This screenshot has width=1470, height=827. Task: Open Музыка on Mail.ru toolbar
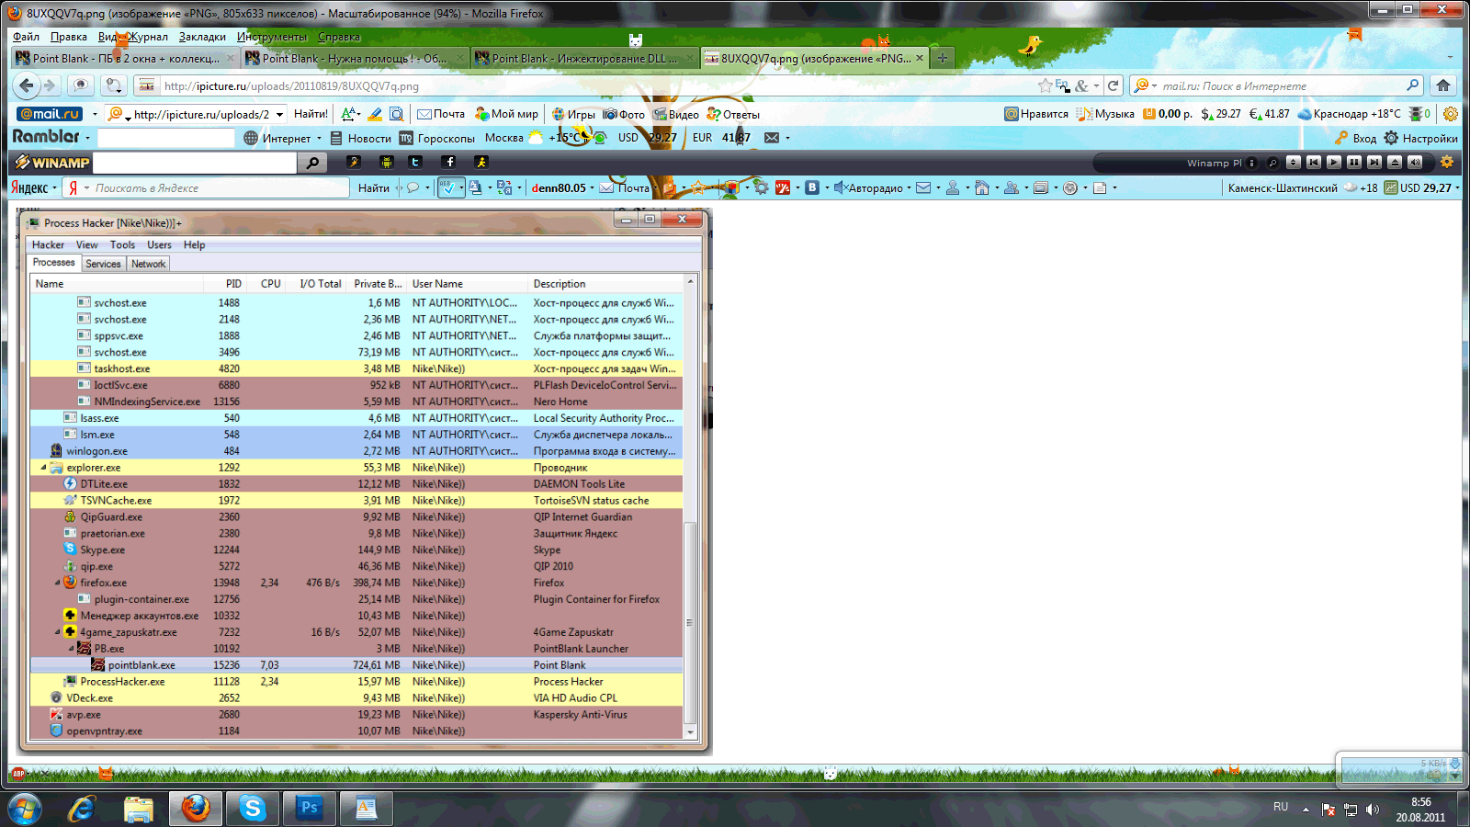[x=1105, y=114]
